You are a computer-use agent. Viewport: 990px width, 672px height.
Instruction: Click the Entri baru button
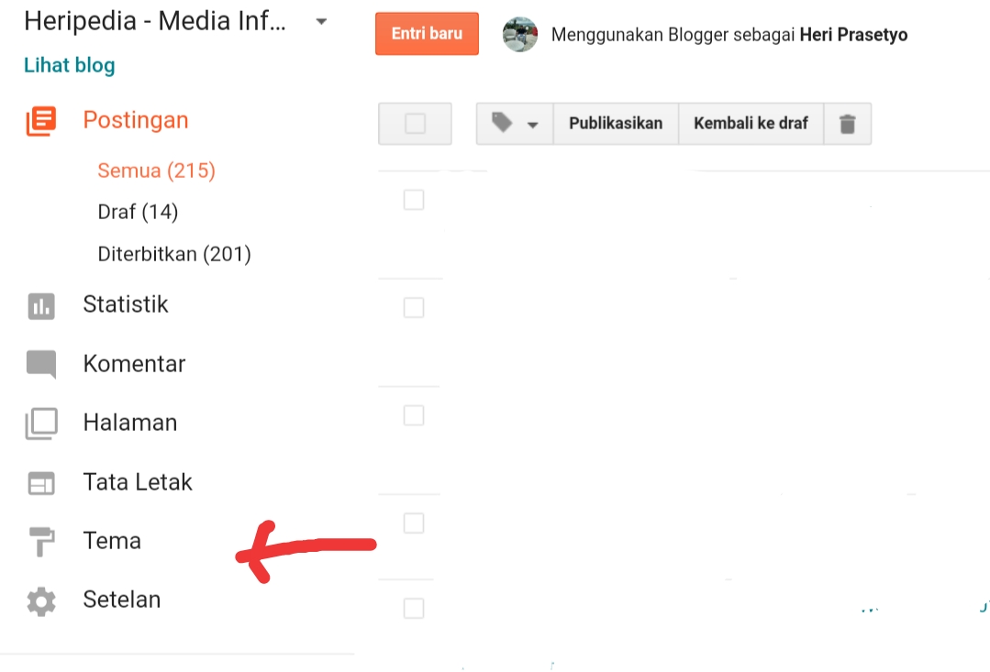427,33
